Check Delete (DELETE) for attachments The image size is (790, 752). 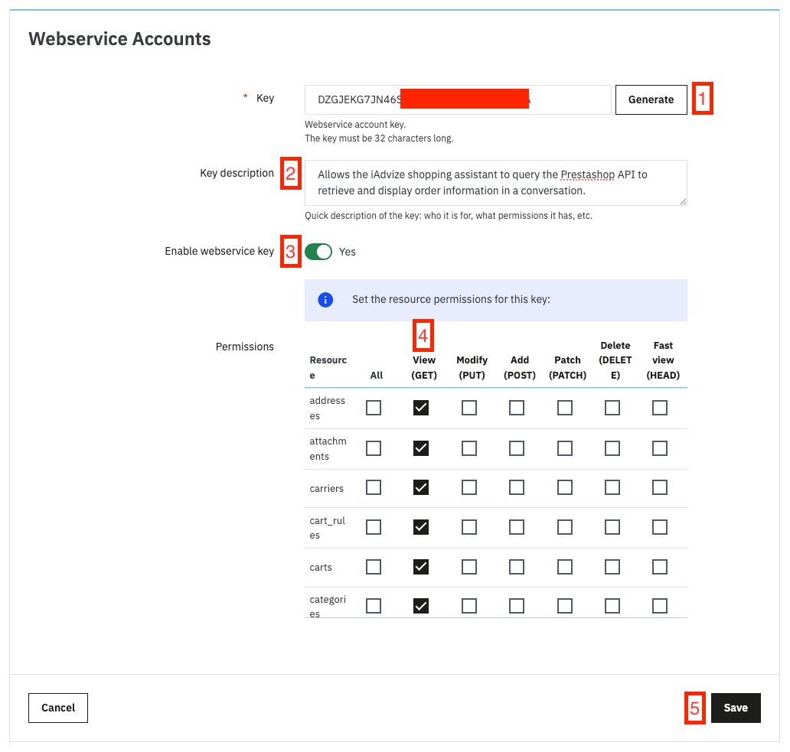coord(612,448)
